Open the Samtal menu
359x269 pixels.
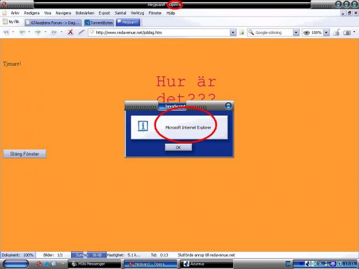coord(121,13)
